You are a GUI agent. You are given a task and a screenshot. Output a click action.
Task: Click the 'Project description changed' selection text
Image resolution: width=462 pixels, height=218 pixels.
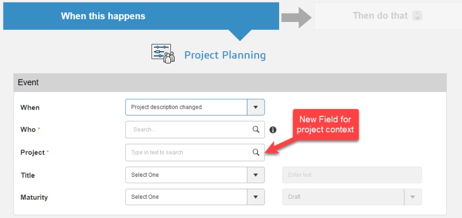click(167, 107)
